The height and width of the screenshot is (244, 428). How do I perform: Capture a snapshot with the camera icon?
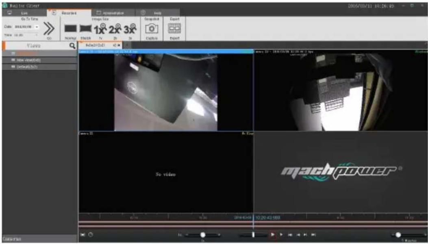click(152, 29)
